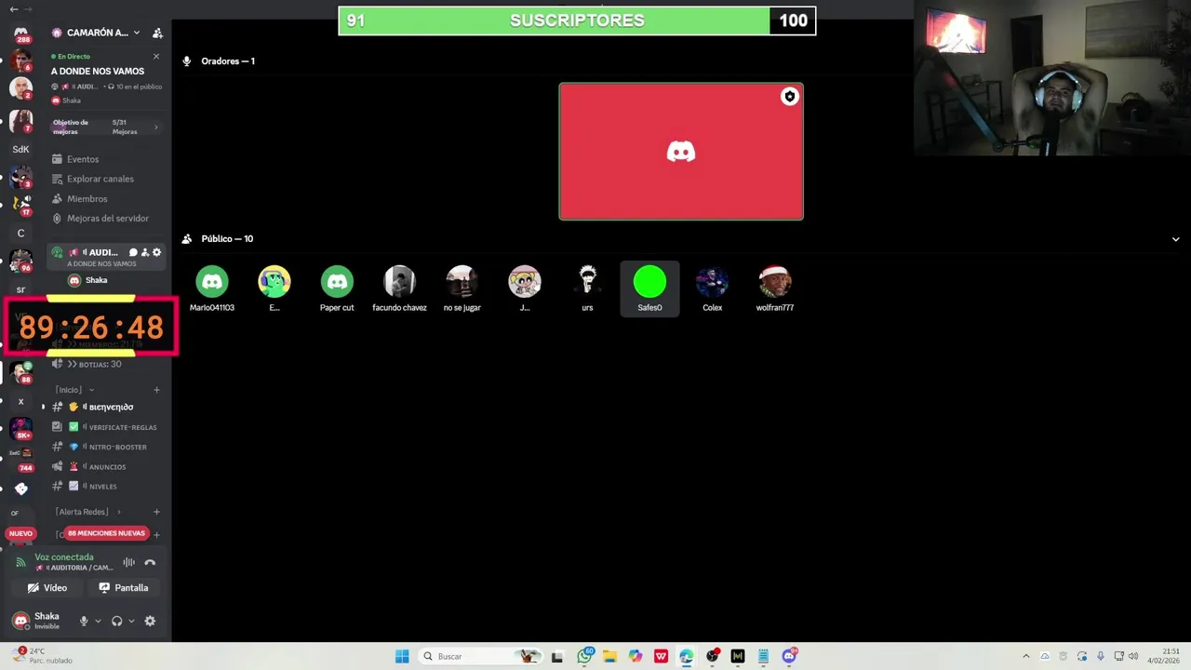Open the bienvenido text channel
1191x670 pixels.
coord(107,407)
